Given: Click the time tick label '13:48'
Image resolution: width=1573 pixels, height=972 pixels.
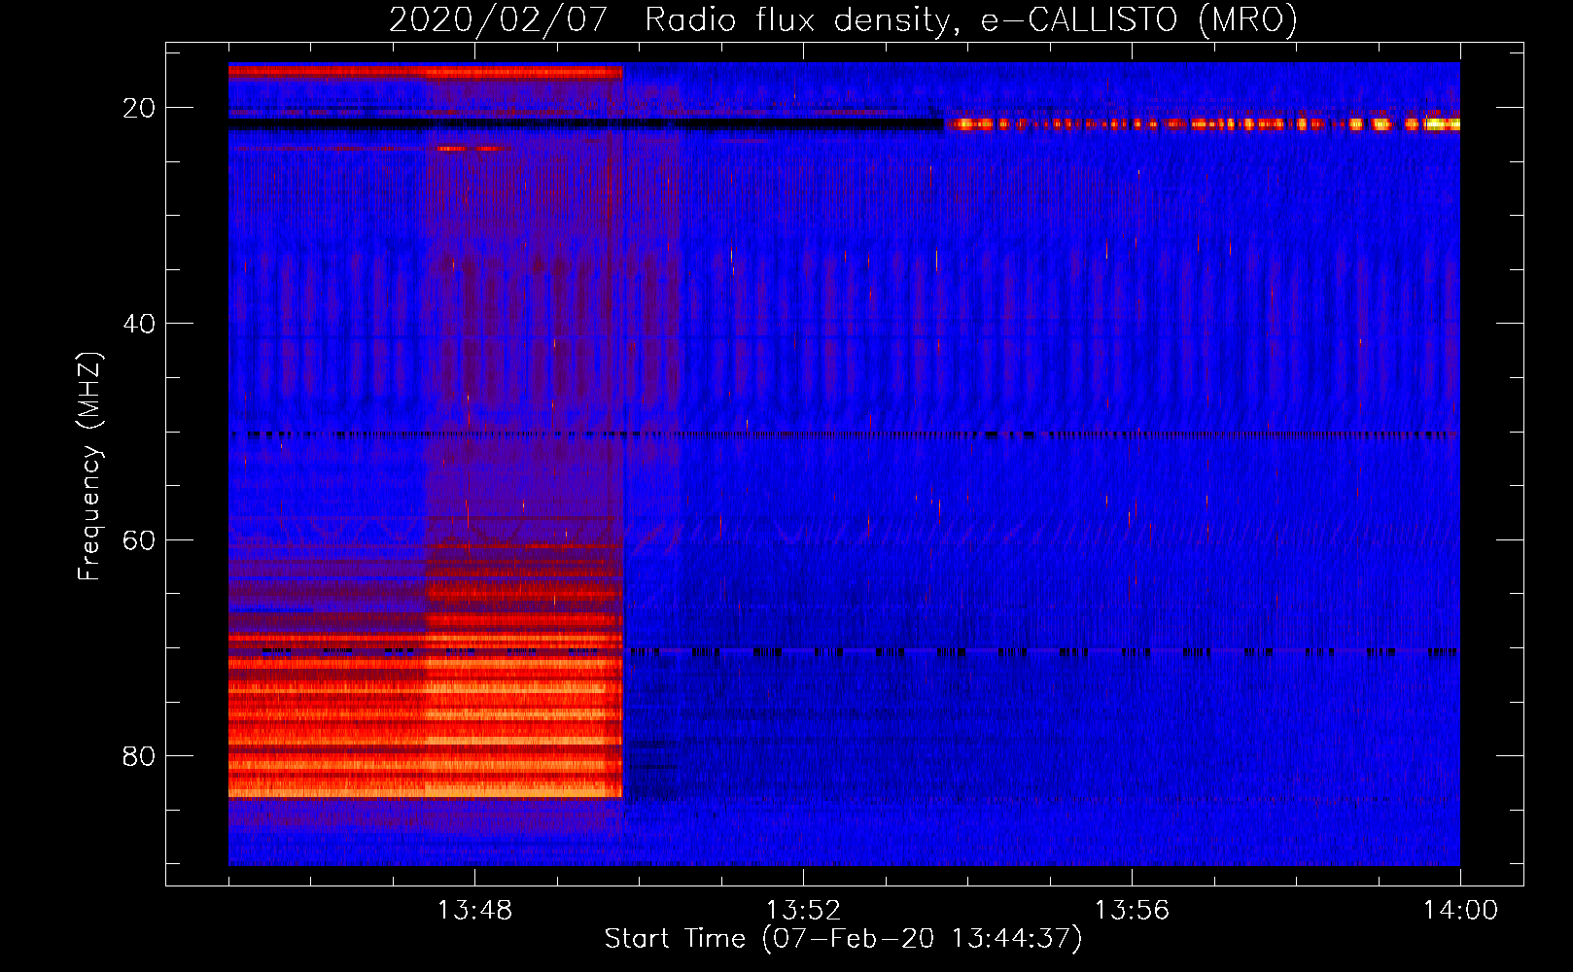Looking at the screenshot, I should click(474, 911).
